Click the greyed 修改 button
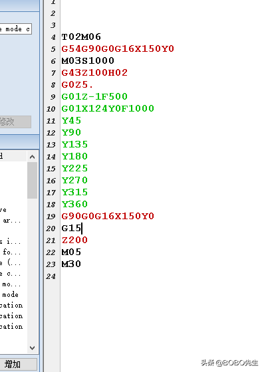Screen dimensions: 264x372 pyautogui.click(x=15, y=122)
